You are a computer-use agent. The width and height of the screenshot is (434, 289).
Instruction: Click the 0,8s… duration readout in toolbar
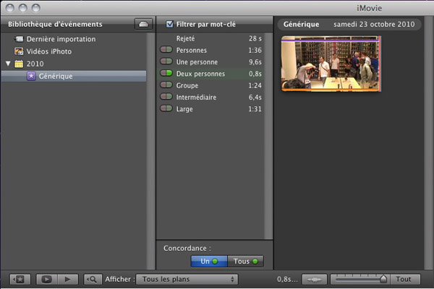tap(287, 280)
